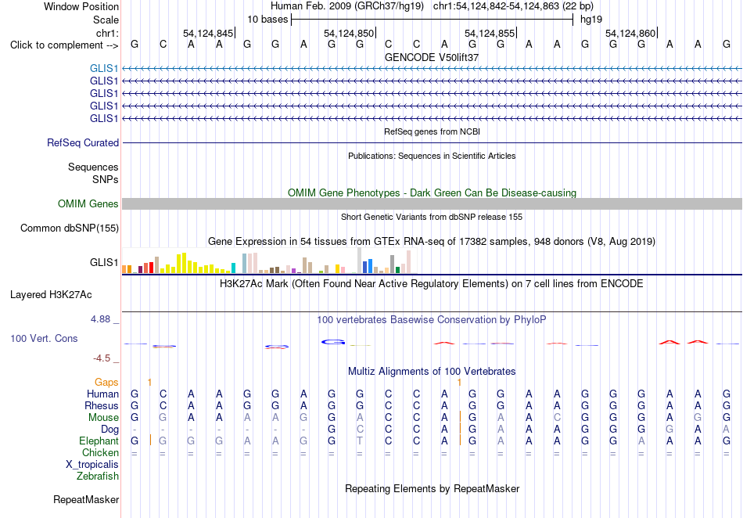Viewport: 743px width, 518px height.
Task: Click OMIM Gene Phenotypes track title
Action: pyautogui.click(x=432, y=193)
